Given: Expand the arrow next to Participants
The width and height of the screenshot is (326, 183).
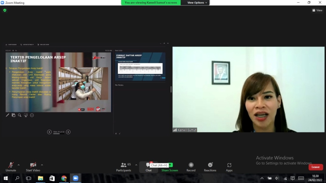Looking at the screenshot, I should pos(136,165).
